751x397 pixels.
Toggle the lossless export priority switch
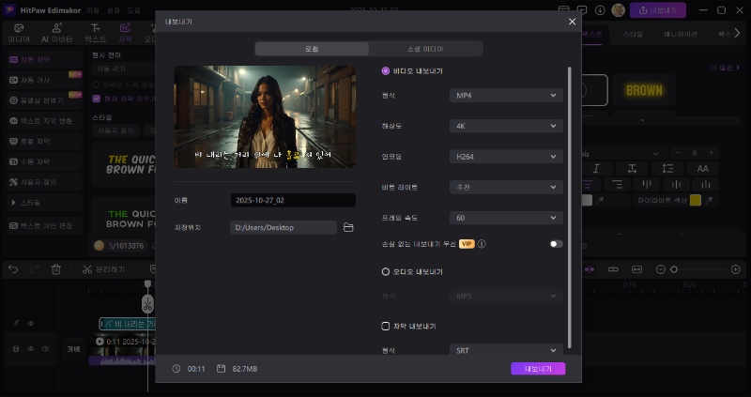[x=556, y=244]
